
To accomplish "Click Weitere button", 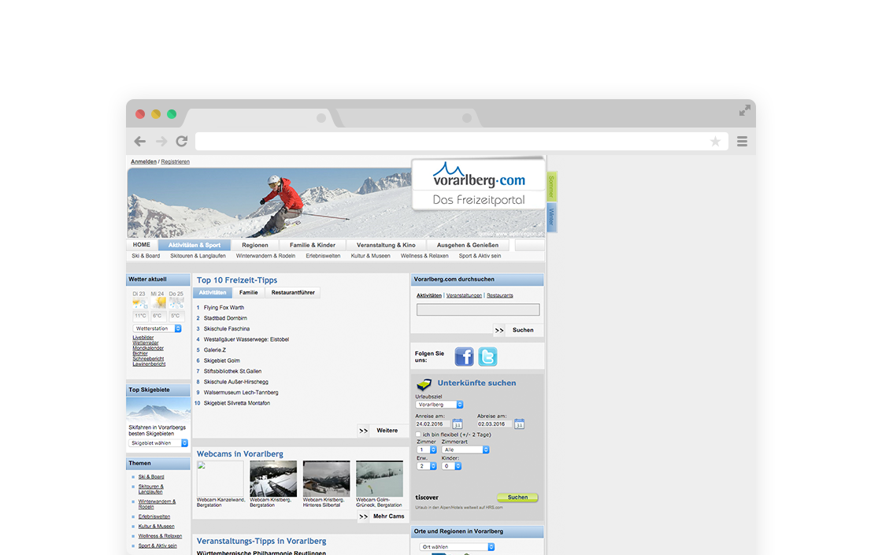I will pos(387,431).
